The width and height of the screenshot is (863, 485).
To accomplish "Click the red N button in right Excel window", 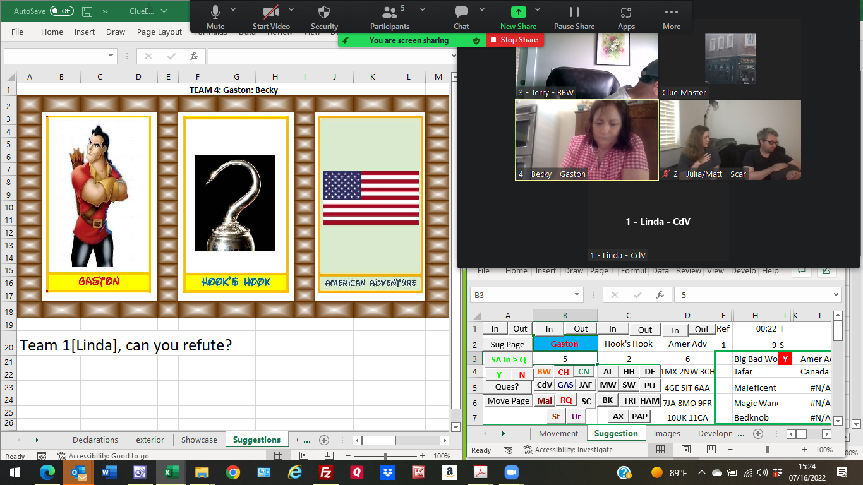I will click(x=522, y=374).
